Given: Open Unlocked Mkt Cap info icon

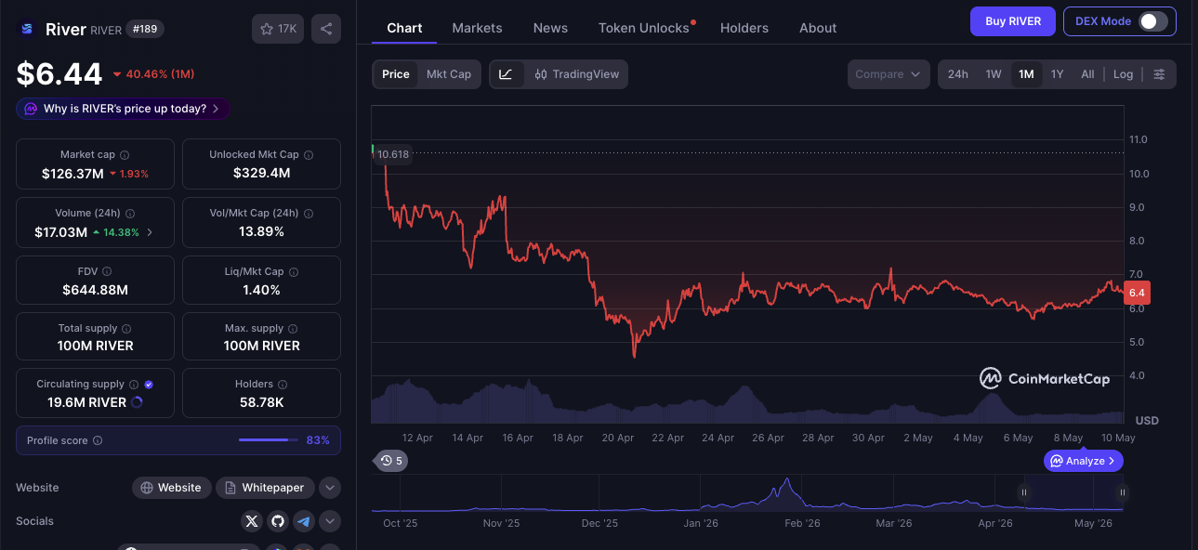Looking at the screenshot, I should (x=309, y=155).
